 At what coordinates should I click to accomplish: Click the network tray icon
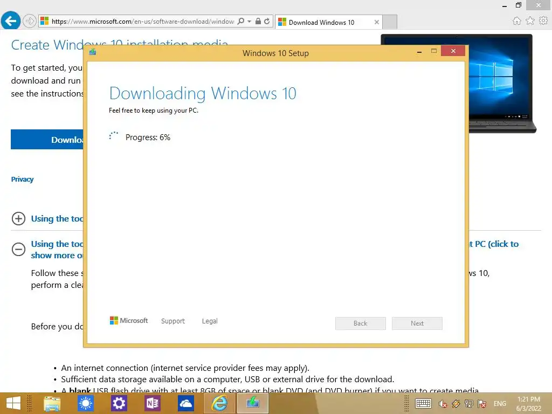(469, 404)
